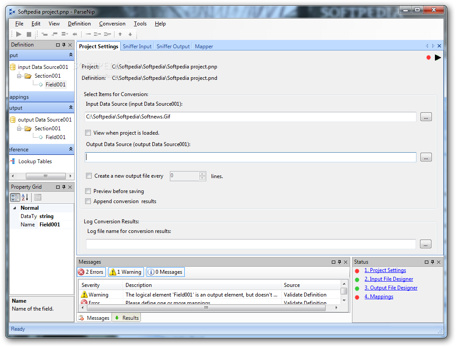
Task: Close the Status panel
Action: click(x=438, y=262)
